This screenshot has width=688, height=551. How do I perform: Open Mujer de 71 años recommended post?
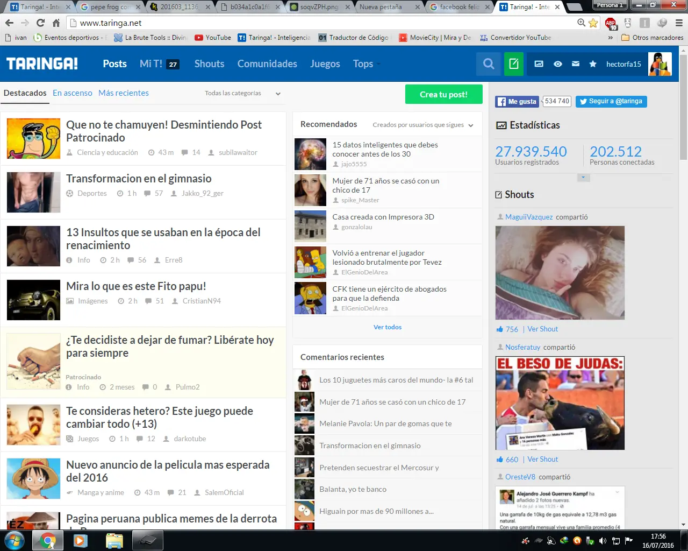(386, 185)
